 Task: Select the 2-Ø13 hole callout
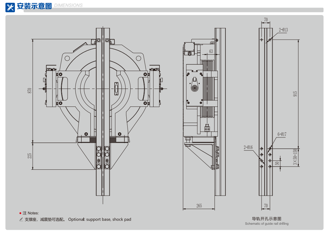pyautogui.click(x=283, y=30)
